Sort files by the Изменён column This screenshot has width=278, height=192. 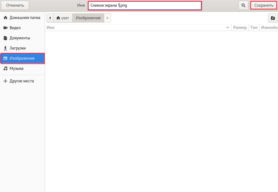pos(269,28)
